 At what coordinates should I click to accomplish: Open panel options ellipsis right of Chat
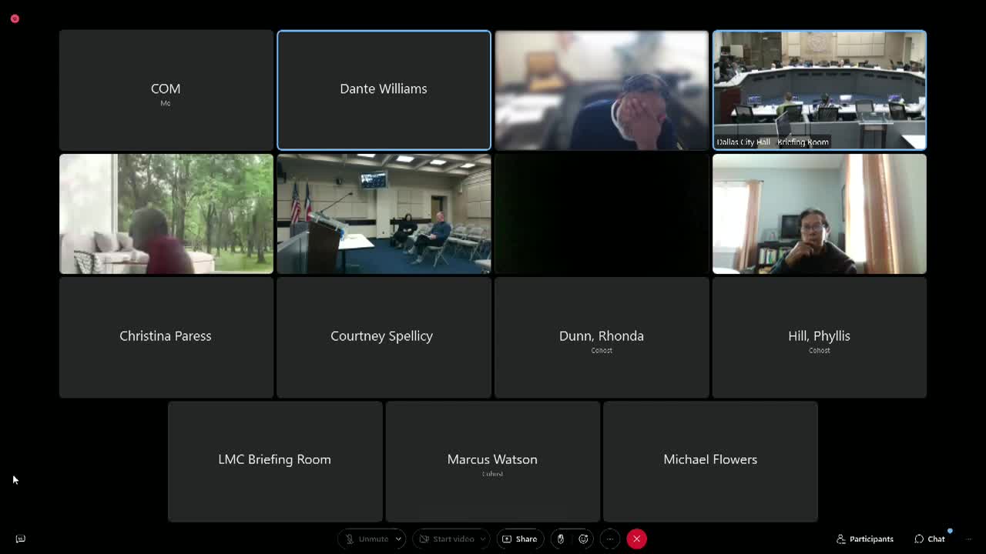pyautogui.click(x=969, y=539)
